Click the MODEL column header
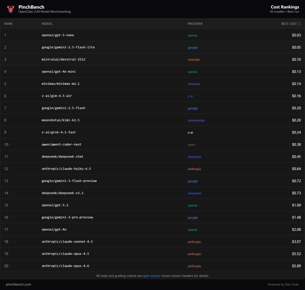Screen dimensions: 305x290 (x=47, y=24)
